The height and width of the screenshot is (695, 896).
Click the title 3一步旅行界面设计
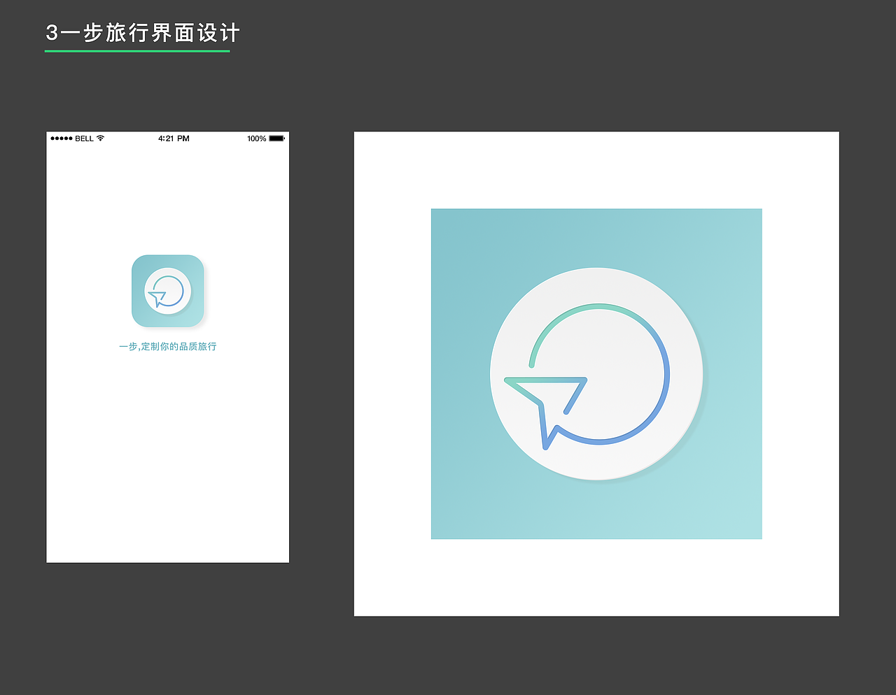click(x=141, y=32)
